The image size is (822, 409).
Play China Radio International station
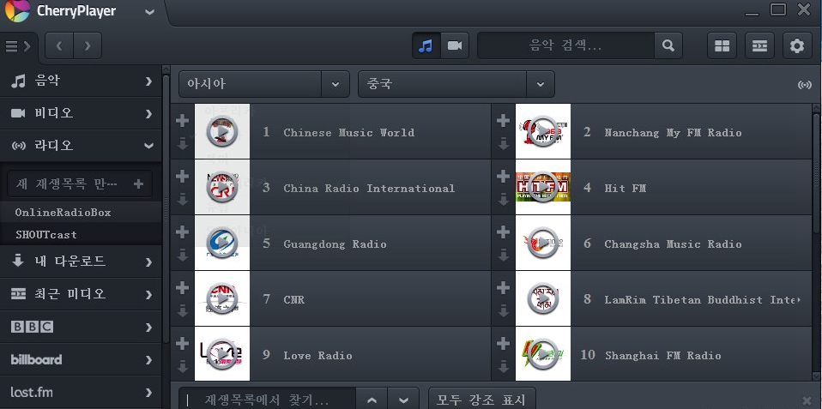click(222, 188)
